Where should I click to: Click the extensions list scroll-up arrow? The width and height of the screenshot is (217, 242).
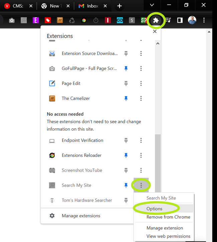tap(158, 44)
